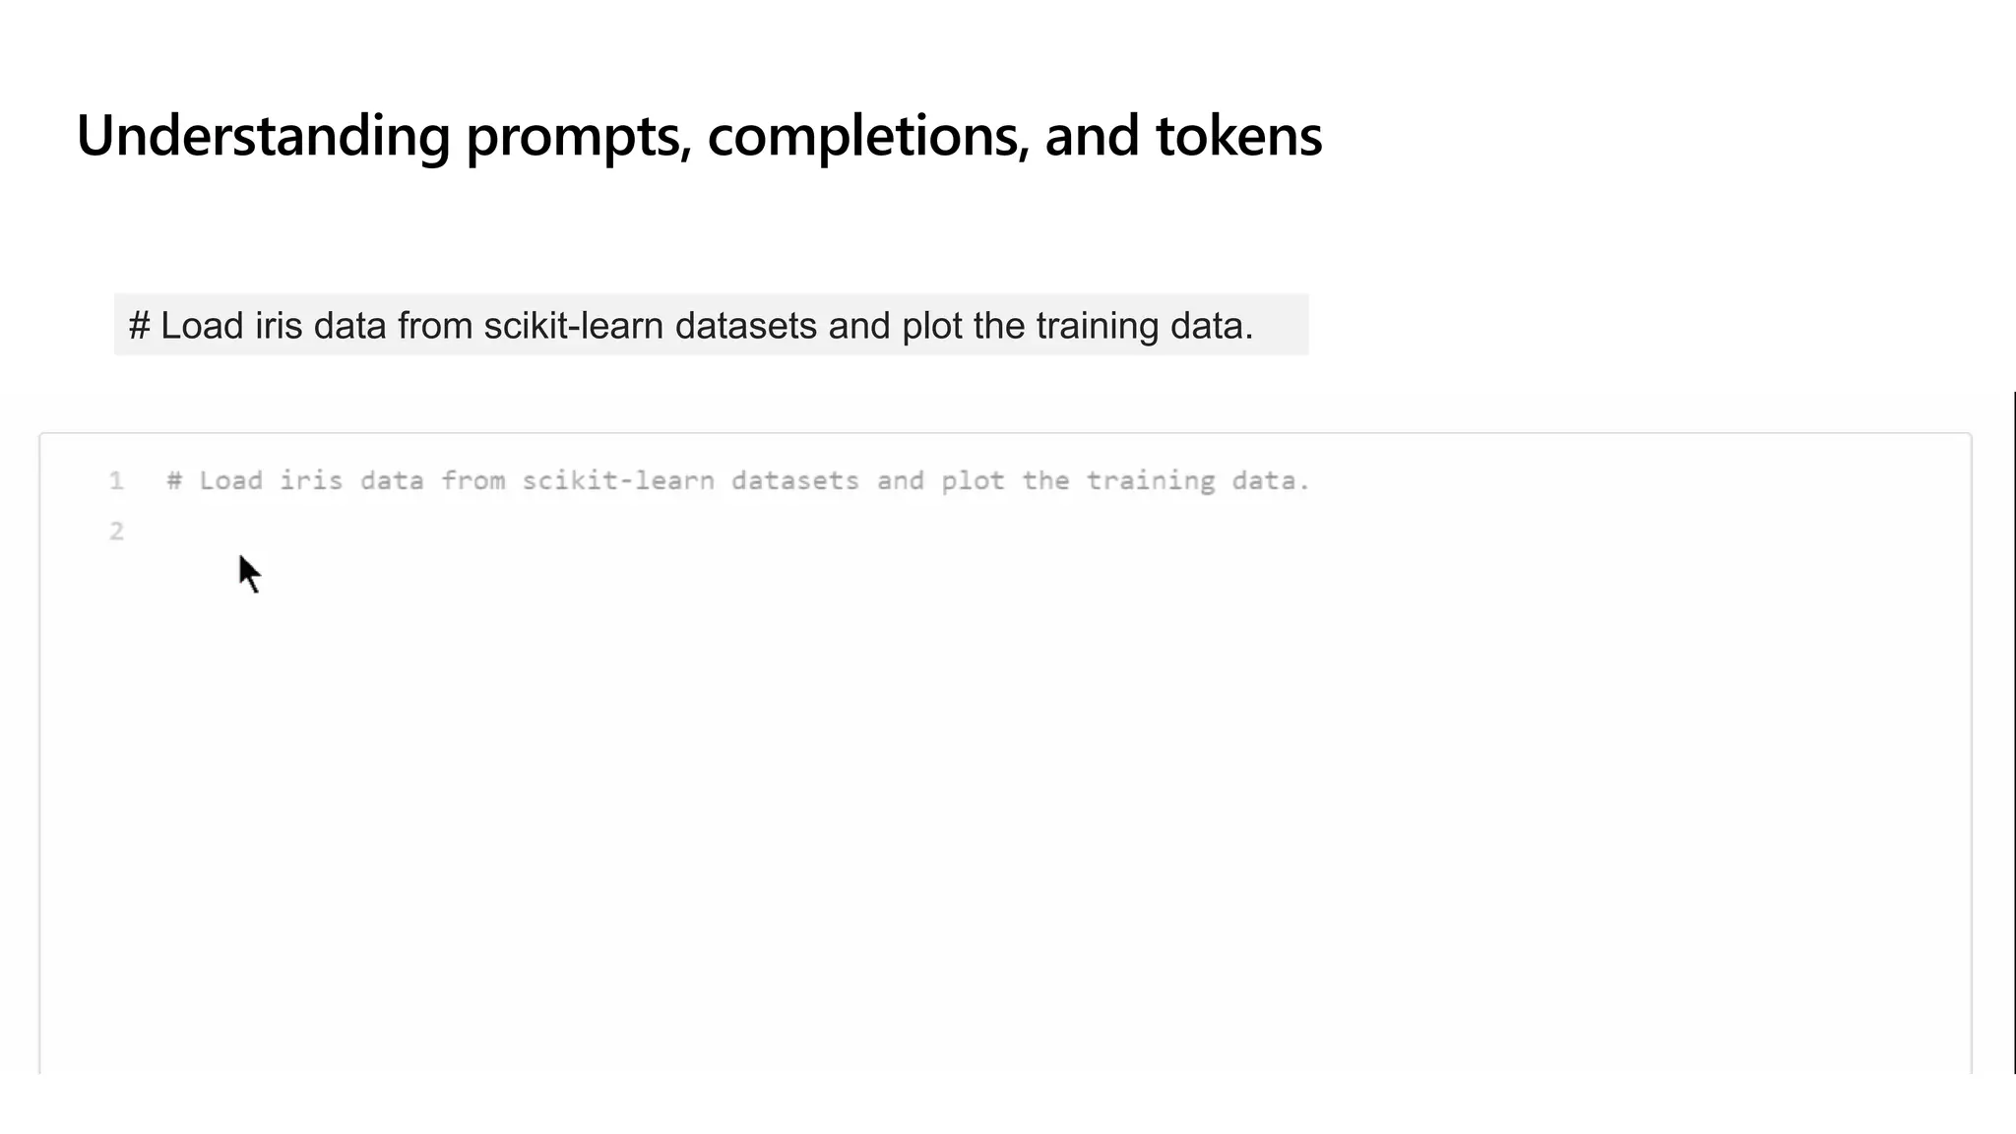
Task: Click the word "training" in the editor comment line
Action: pyautogui.click(x=1151, y=481)
